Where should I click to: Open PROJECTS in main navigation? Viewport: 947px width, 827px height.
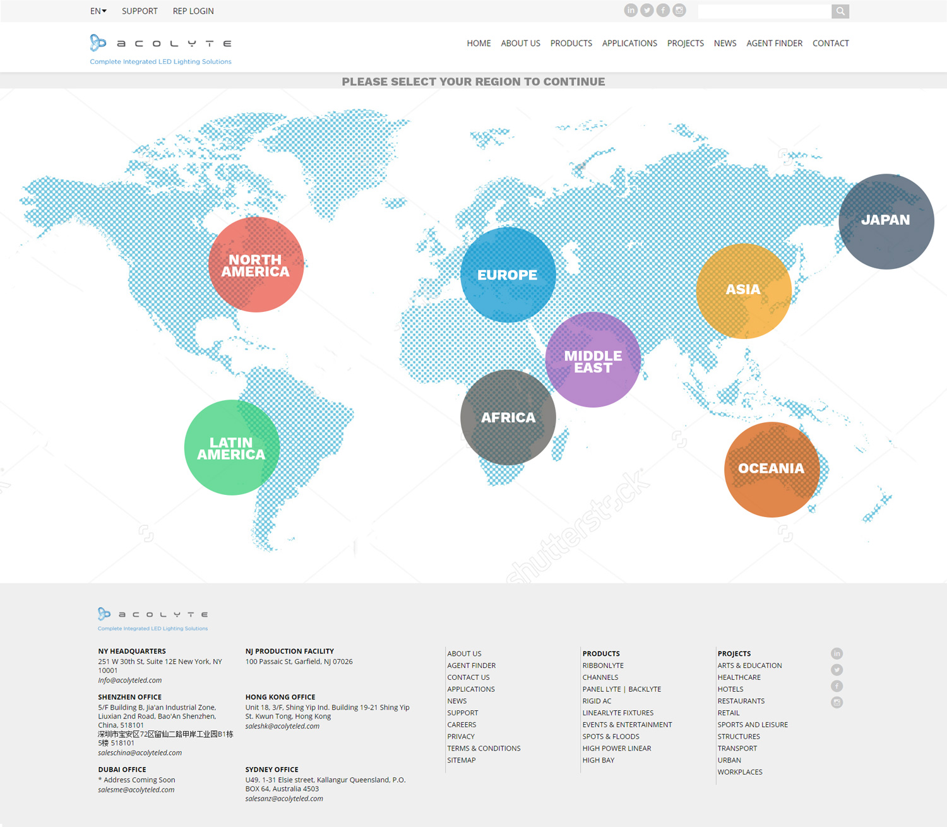pyautogui.click(x=685, y=43)
